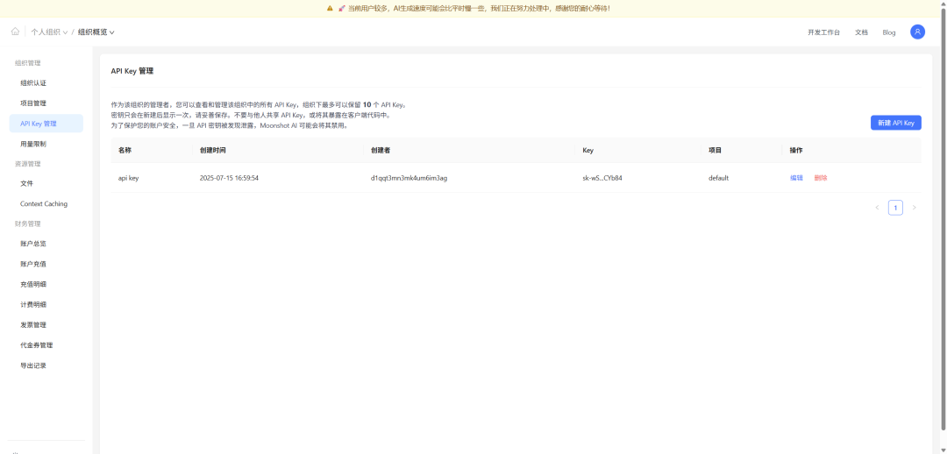This screenshot has height=454, width=947.
Task: Open 充值明细 in sidebar
Action: [46, 284]
